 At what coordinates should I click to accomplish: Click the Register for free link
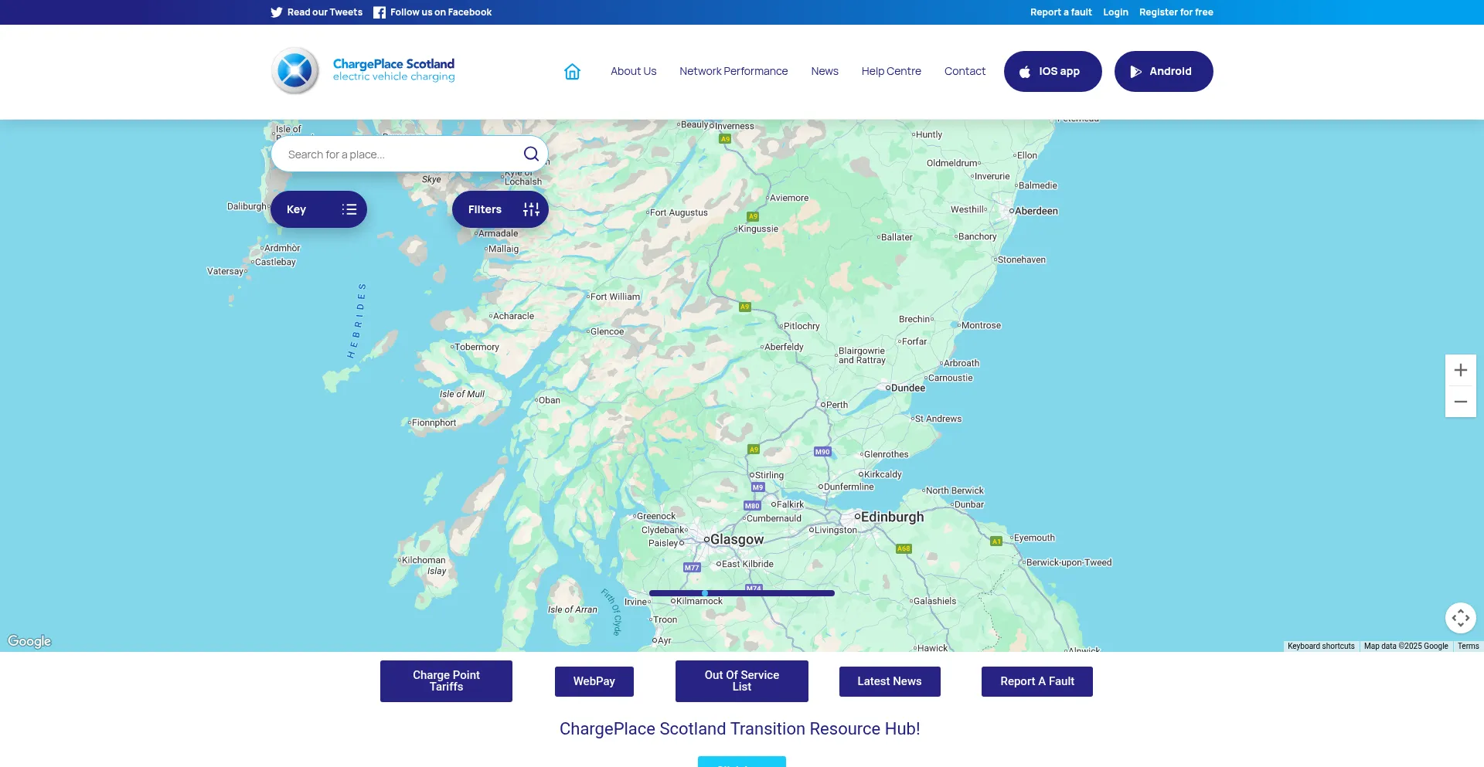[x=1176, y=12]
